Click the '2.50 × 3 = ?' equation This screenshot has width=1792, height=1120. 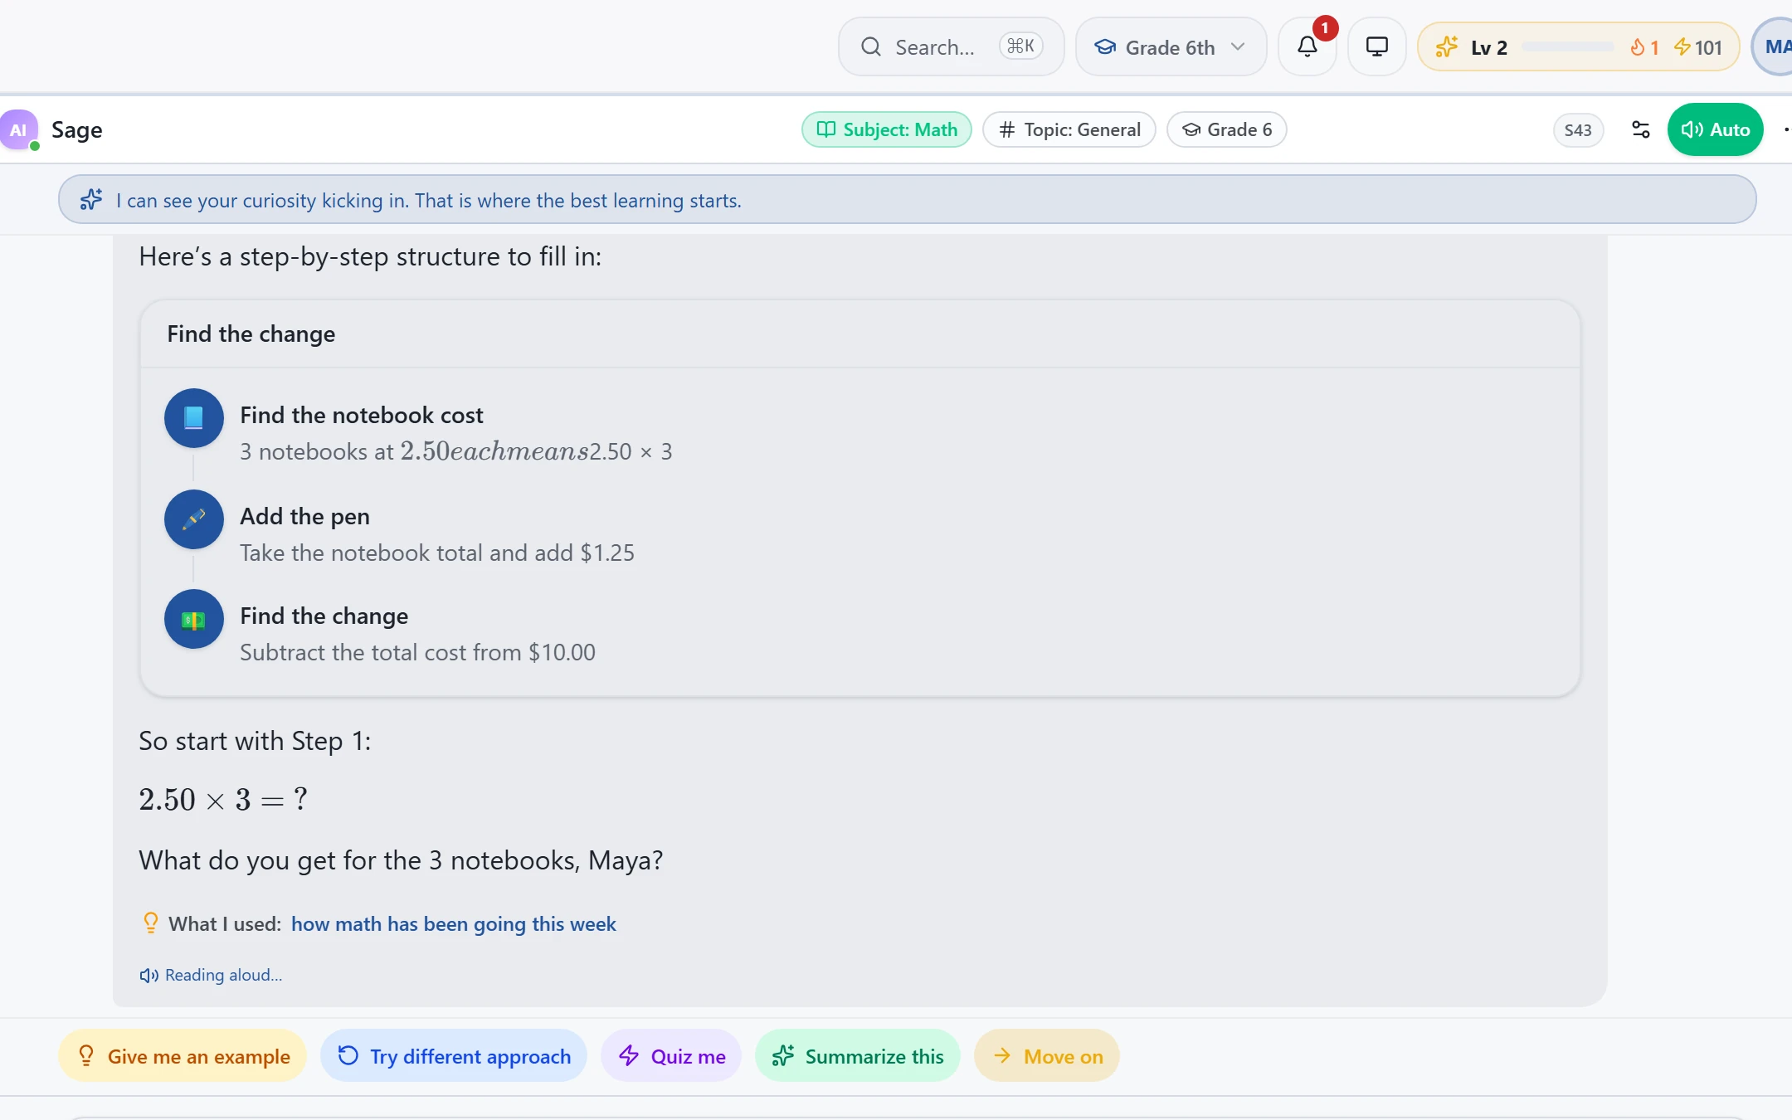pyautogui.click(x=223, y=800)
